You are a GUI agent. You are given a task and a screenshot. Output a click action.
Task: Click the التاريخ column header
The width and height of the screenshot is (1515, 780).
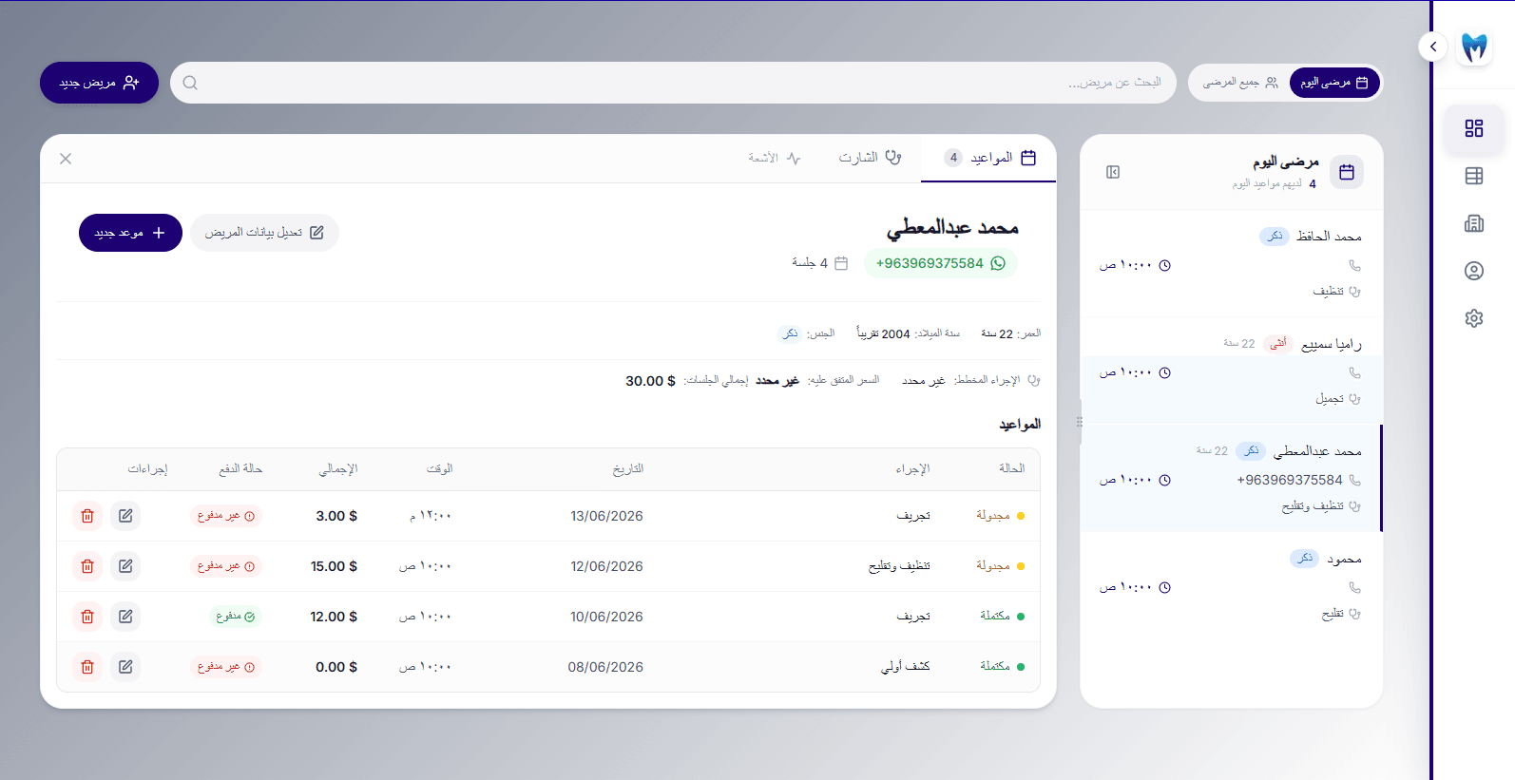627,468
